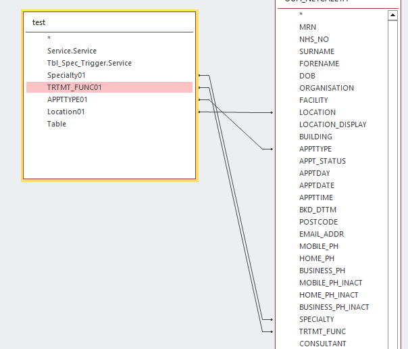408x349 pixels.
Task: Select the FORENAME field
Action: coord(319,64)
